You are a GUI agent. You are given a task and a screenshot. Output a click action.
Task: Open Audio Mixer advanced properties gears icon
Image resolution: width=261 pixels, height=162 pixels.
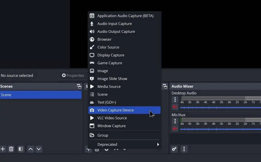174,149
